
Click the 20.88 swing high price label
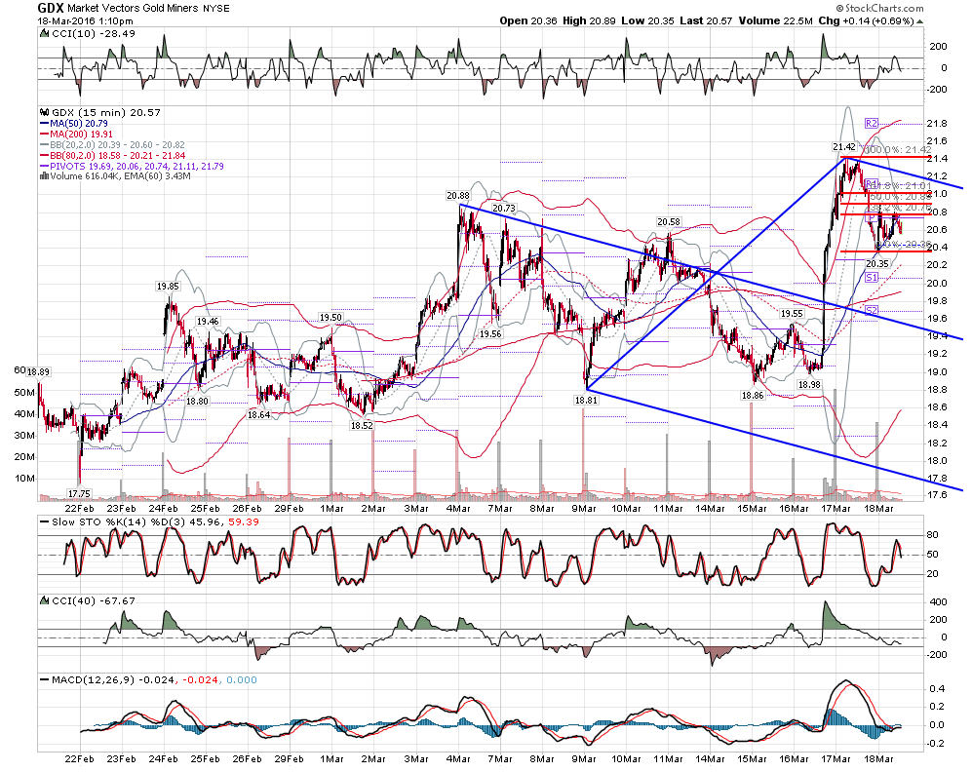click(458, 196)
